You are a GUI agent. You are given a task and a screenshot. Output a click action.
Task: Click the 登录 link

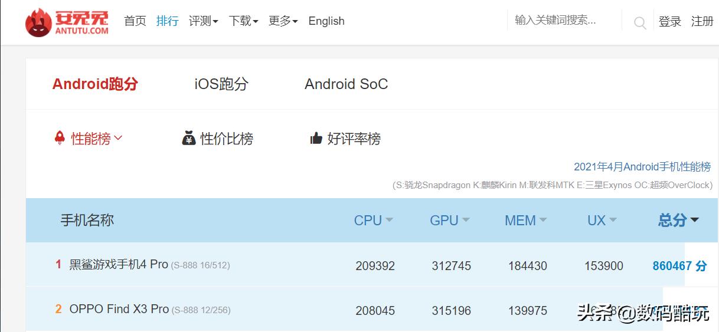click(670, 21)
